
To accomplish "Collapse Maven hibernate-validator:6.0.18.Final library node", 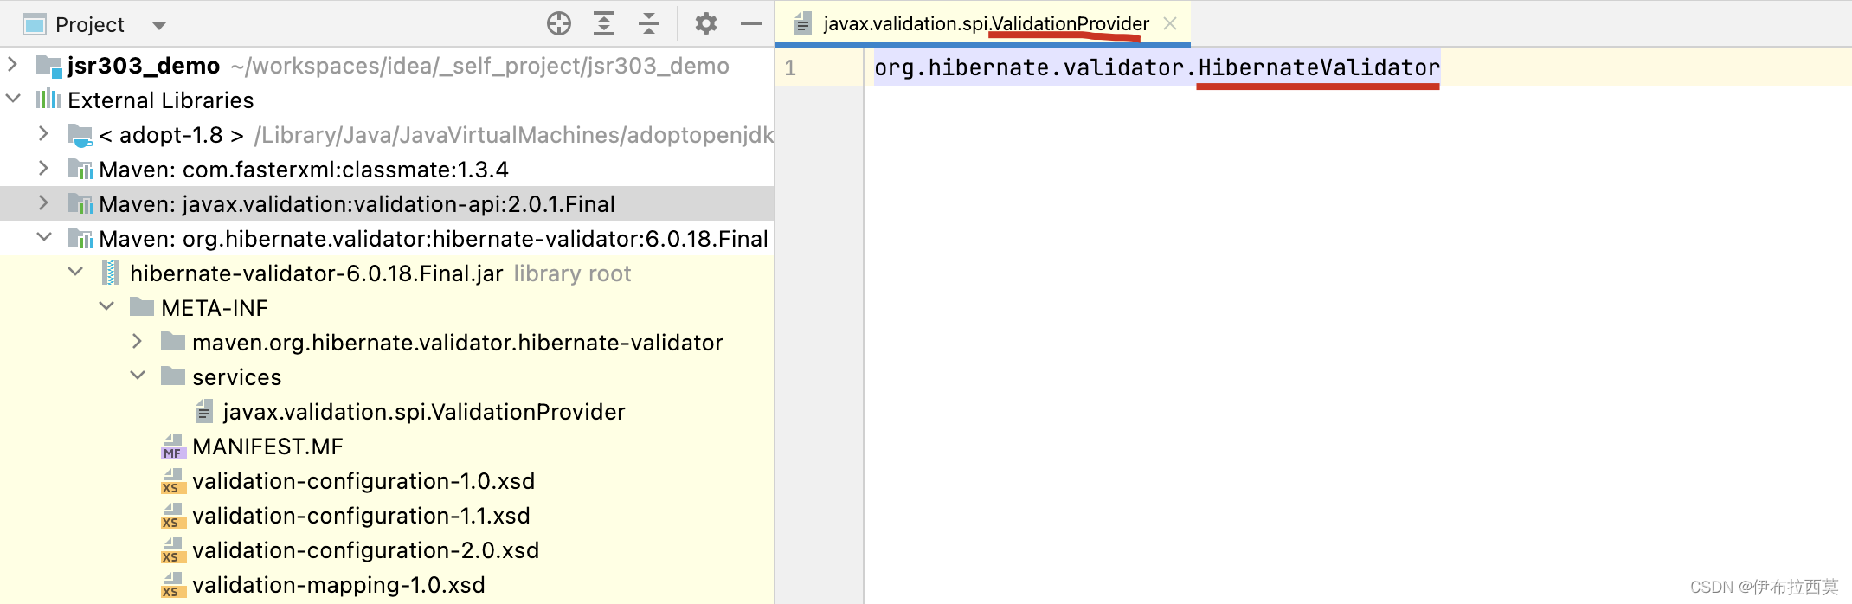I will pos(44,237).
